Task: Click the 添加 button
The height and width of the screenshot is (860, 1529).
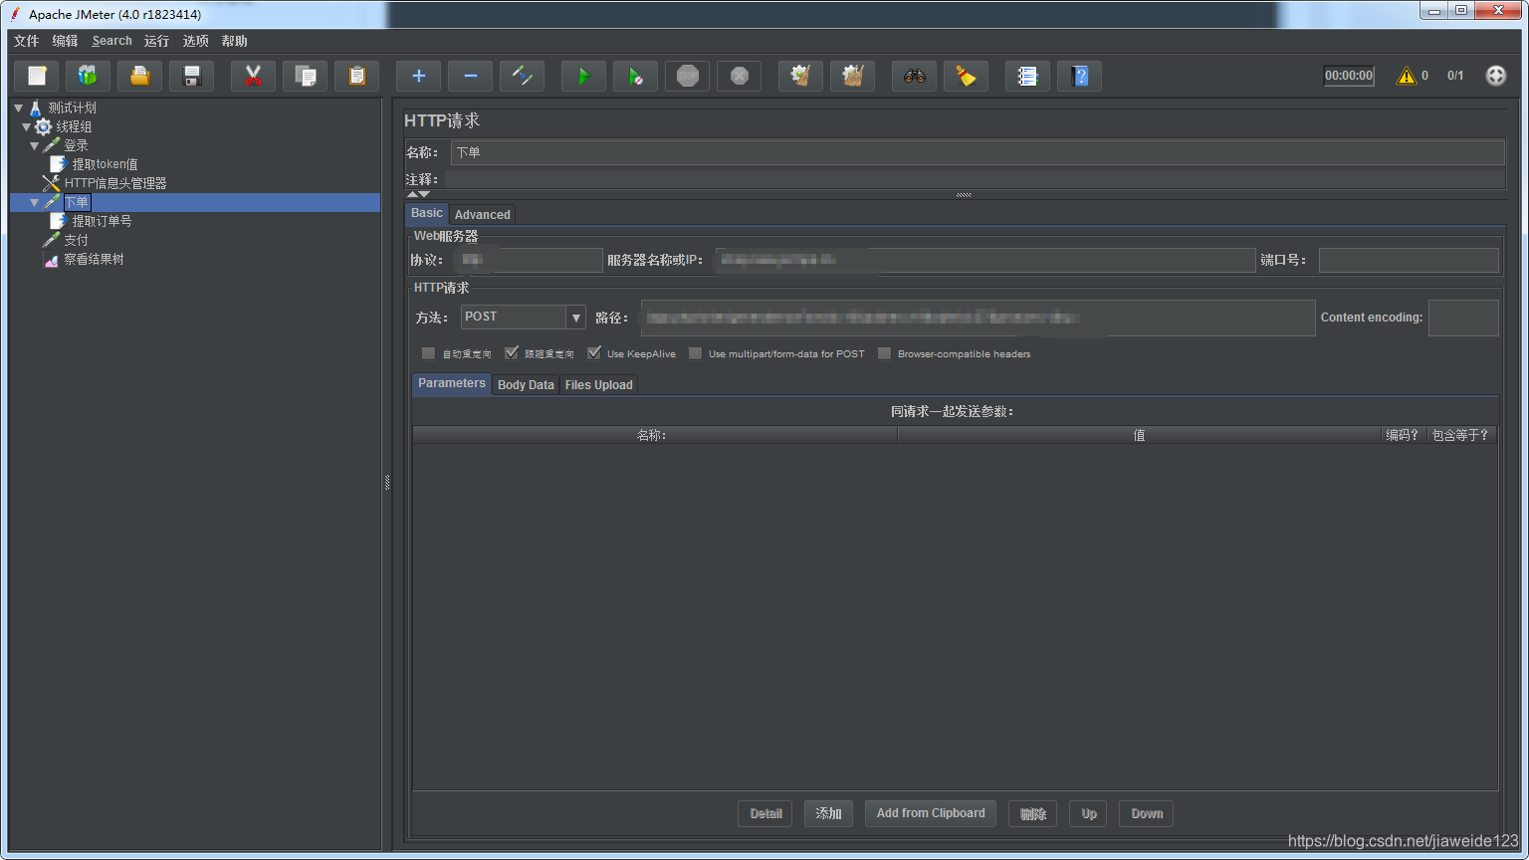Action: tap(828, 813)
